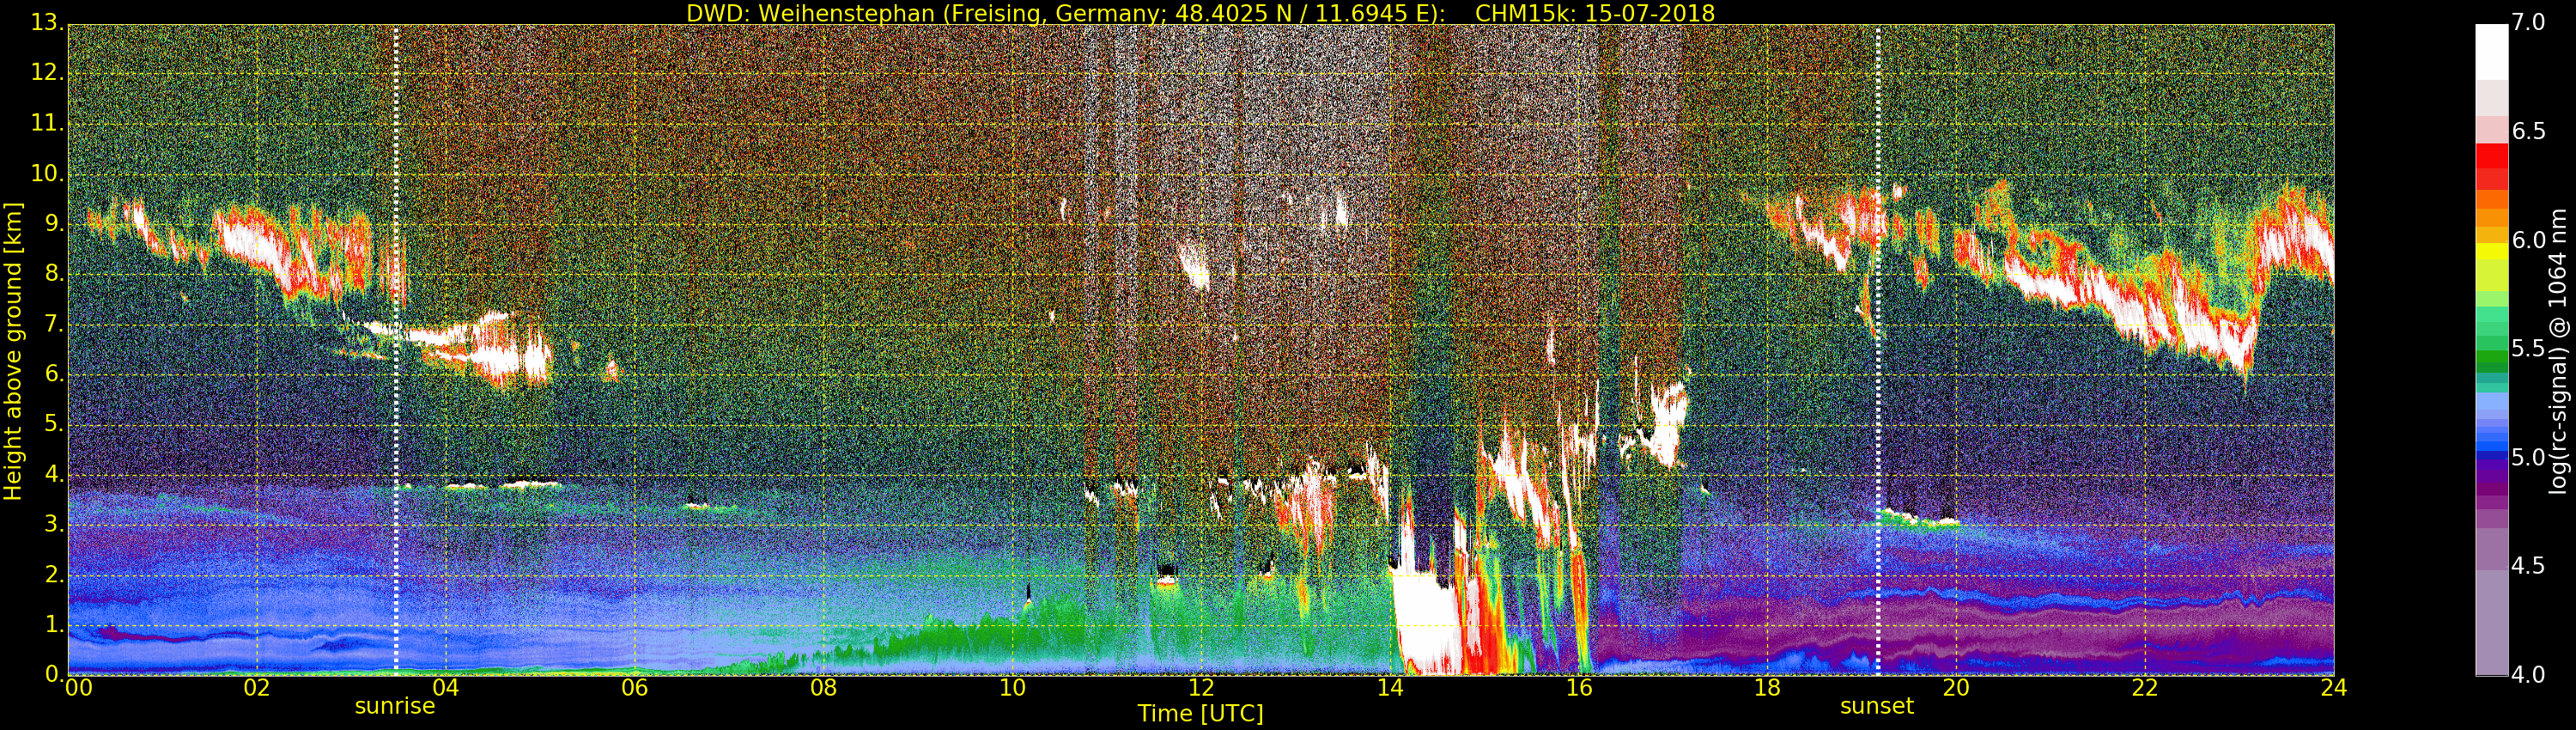Click the height axis tick label '10.'
Image resolution: width=2576 pixels, height=730 pixels.
pos(46,173)
